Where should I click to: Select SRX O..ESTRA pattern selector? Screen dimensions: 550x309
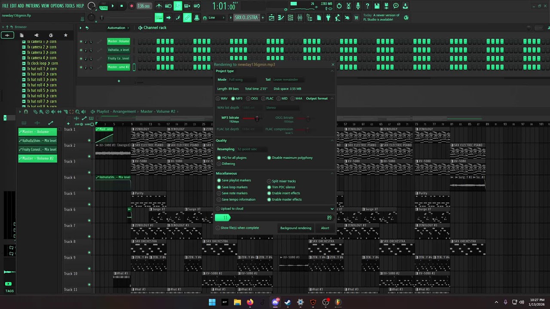pyautogui.click(x=246, y=18)
